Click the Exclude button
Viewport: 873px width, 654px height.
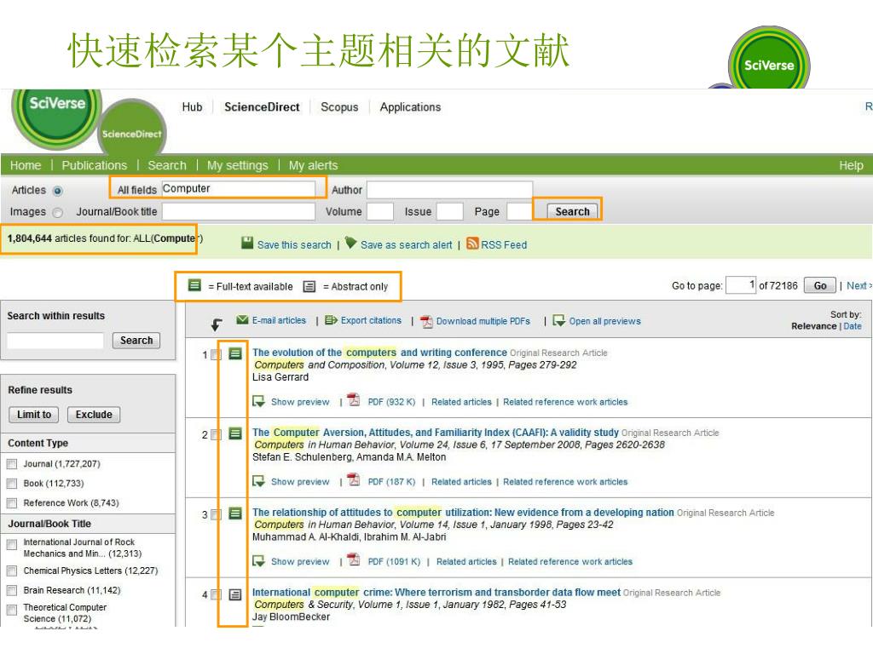click(94, 415)
